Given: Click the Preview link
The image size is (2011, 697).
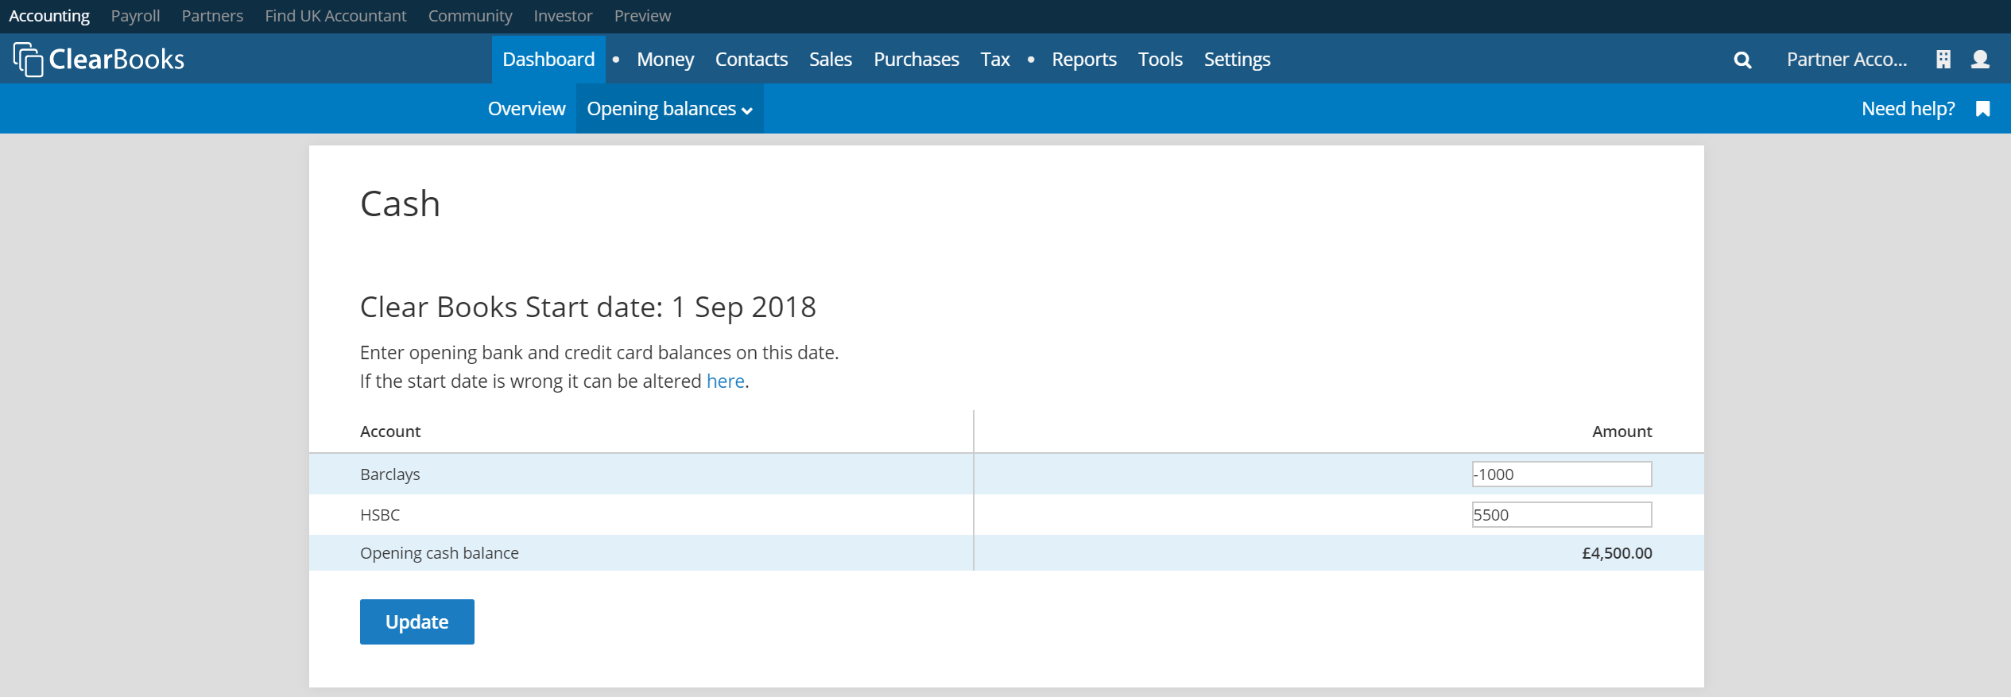Looking at the screenshot, I should [642, 16].
